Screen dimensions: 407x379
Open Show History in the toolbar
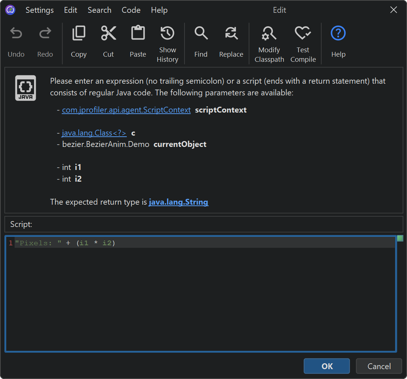click(167, 34)
